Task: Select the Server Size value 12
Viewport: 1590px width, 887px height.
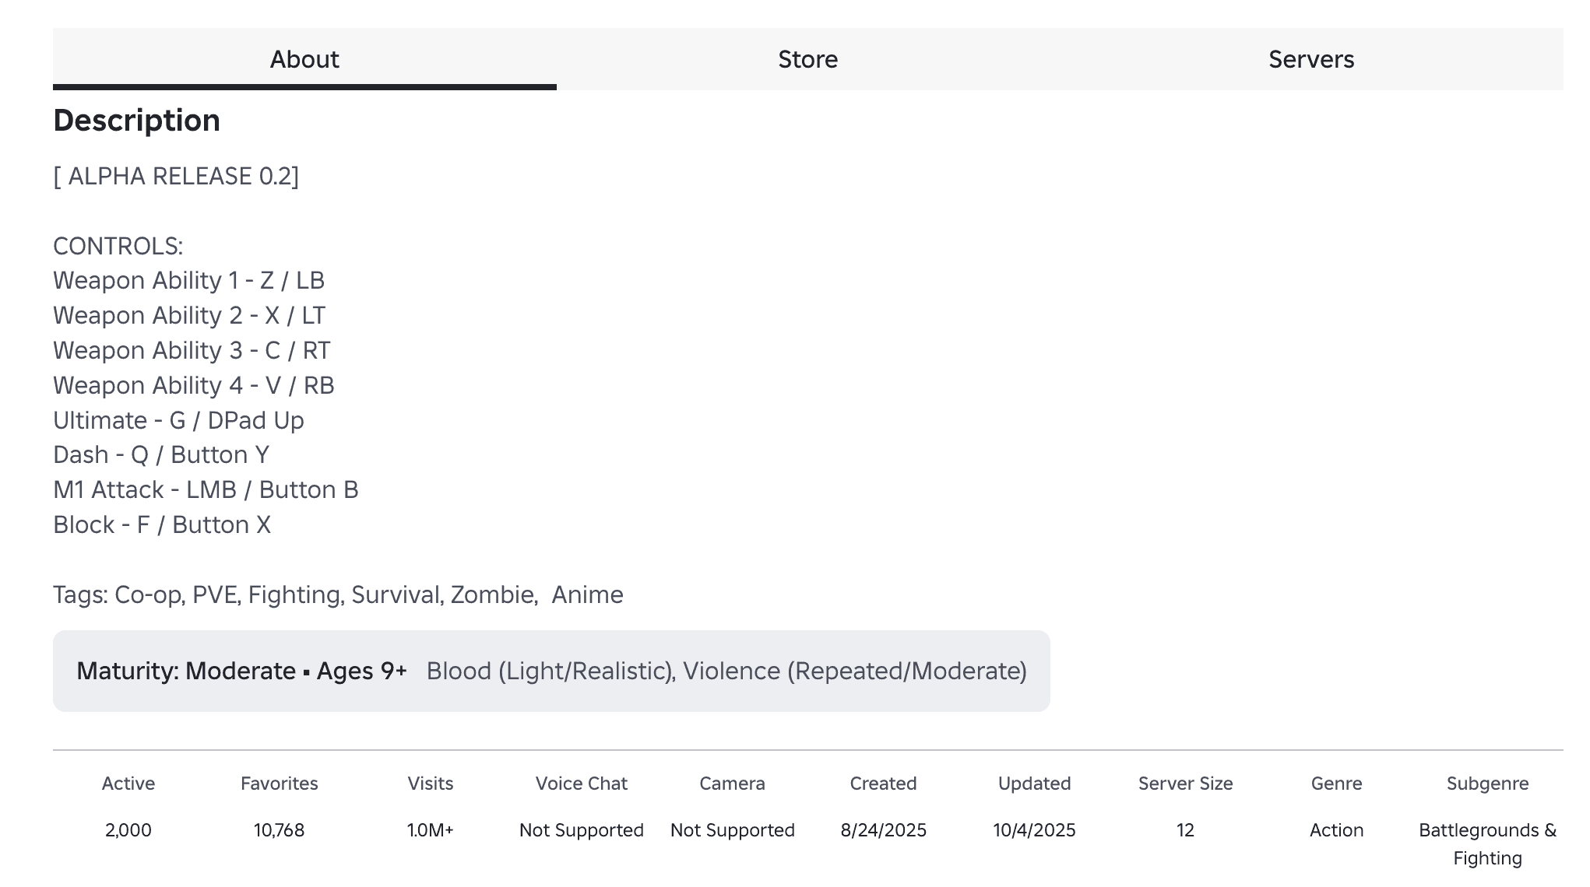Action: pyautogui.click(x=1185, y=830)
